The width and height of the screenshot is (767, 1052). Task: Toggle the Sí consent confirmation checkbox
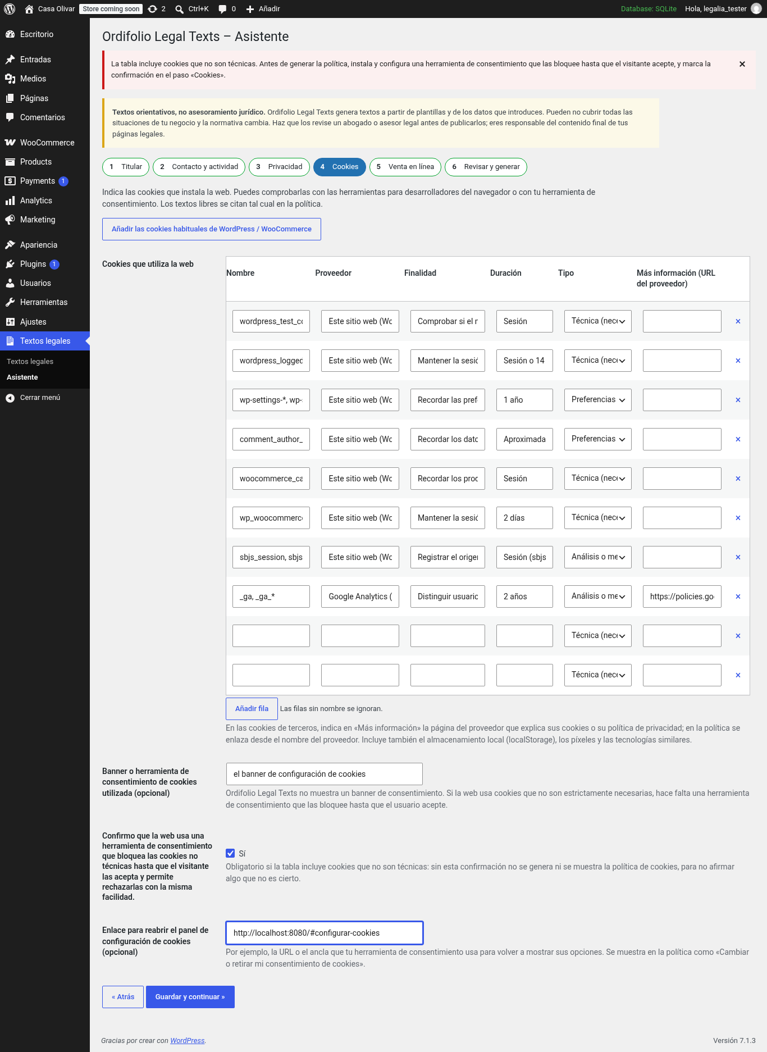pos(230,853)
